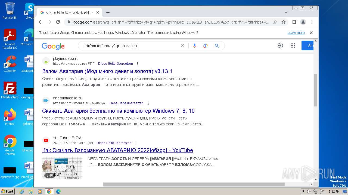Click the taskbar clock showing 5:12 PM
This screenshot has height=195, width=348.
point(334,191)
